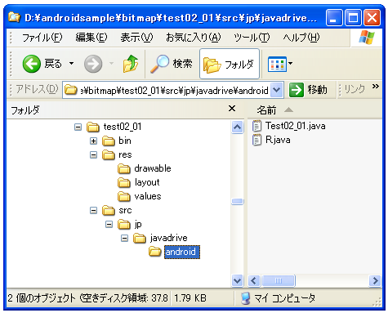Open the Back history dropdown arrow

click(x=71, y=64)
